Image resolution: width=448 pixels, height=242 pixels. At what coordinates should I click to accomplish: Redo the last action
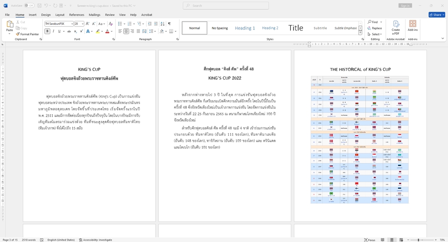click(x=55, y=6)
